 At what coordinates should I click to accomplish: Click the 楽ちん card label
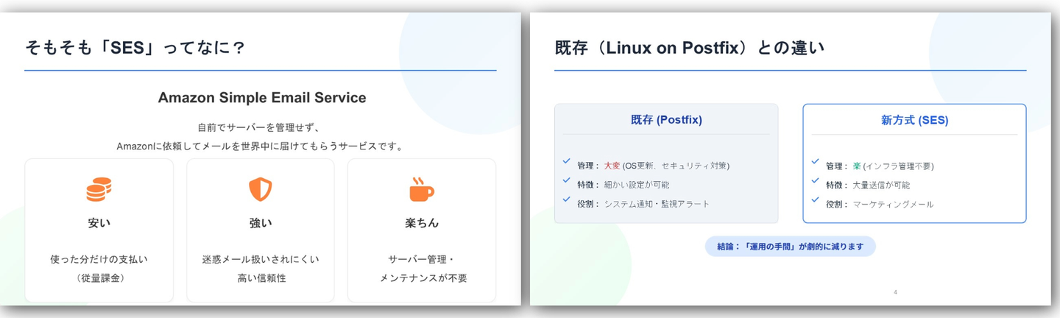421,222
